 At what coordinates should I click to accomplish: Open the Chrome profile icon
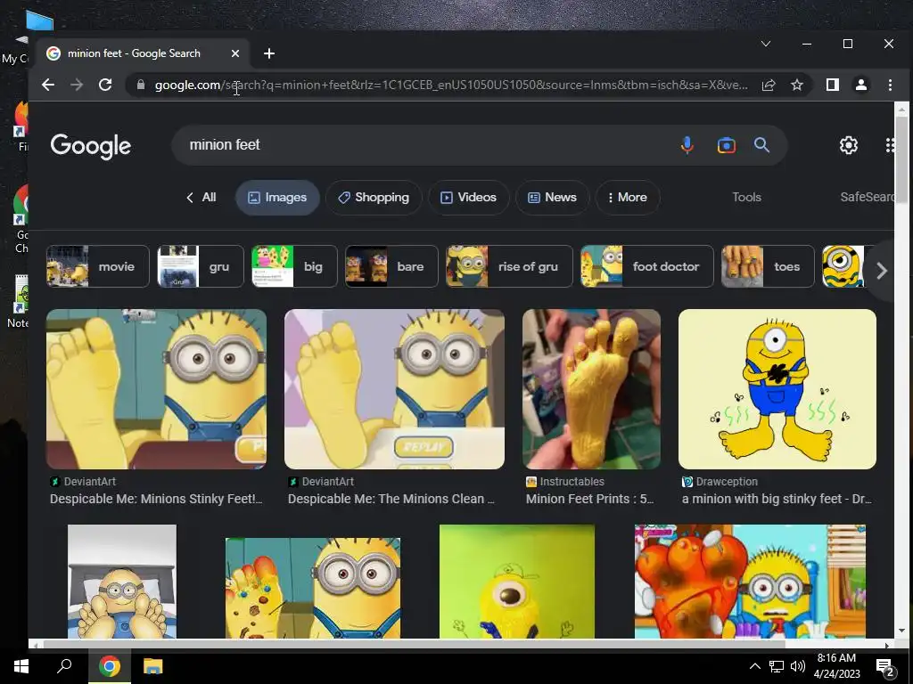[860, 85]
